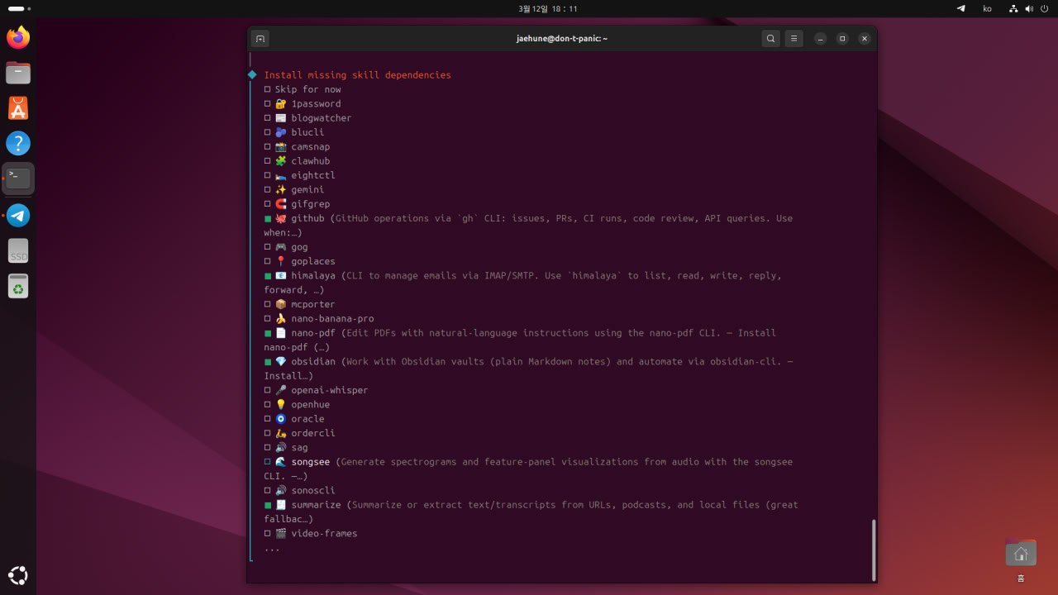
Task: Open Firefox from the dock
Action: (18, 38)
